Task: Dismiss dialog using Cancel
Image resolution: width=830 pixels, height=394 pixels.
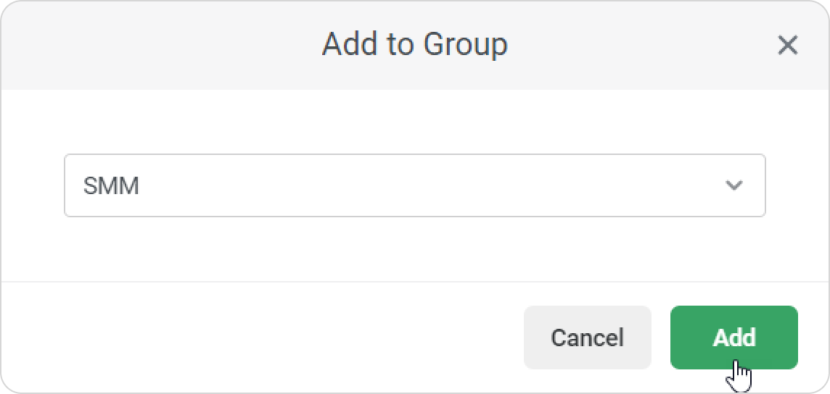Action: click(587, 338)
